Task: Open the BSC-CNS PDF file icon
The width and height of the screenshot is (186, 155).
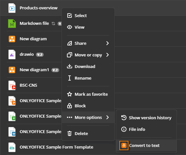Action: click(12, 85)
